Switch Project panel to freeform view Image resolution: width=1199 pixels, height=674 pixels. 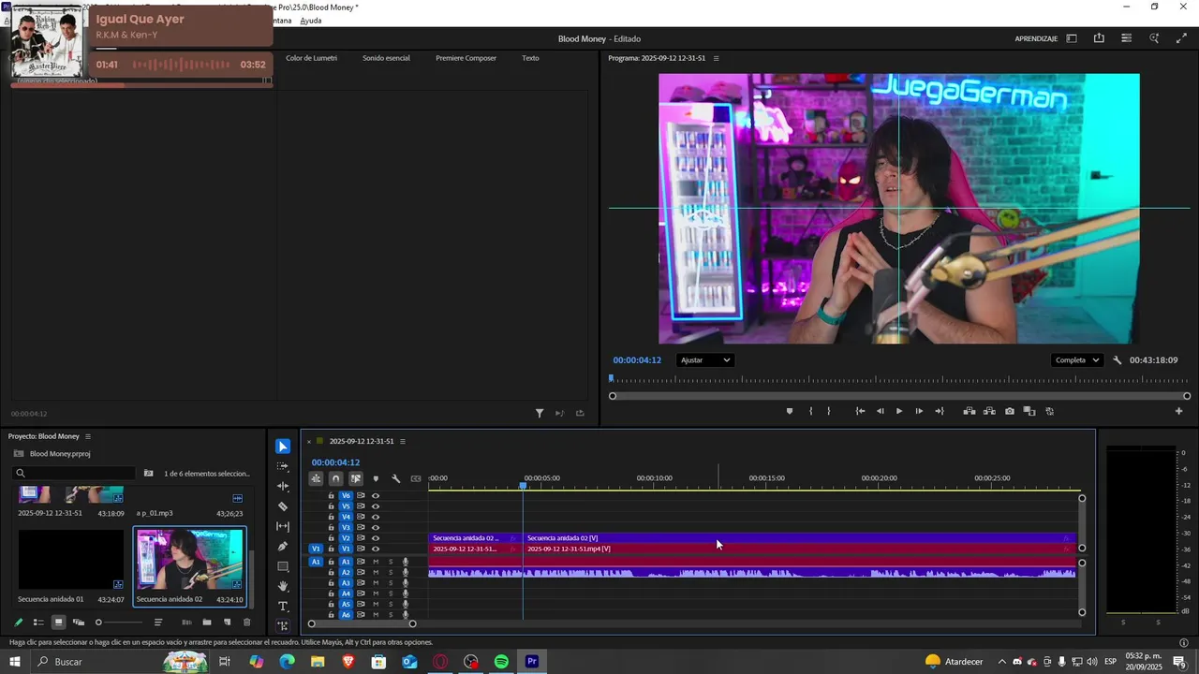[79, 623]
